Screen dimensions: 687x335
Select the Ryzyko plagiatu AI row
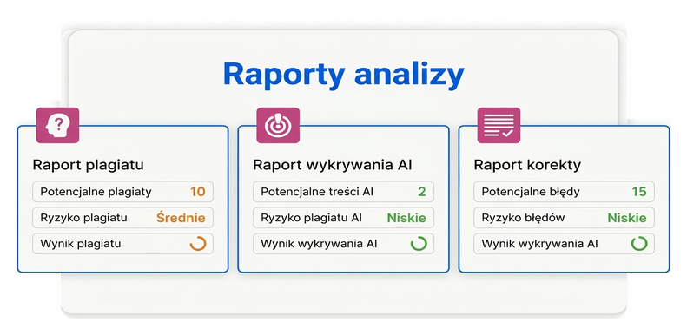tap(344, 218)
